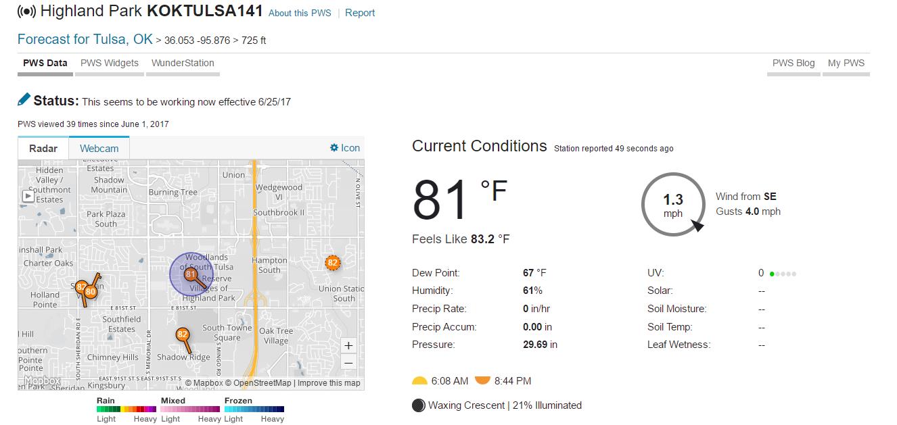Click the wind speed compass dial
The width and height of the screenshot is (897, 425).
(x=673, y=205)
